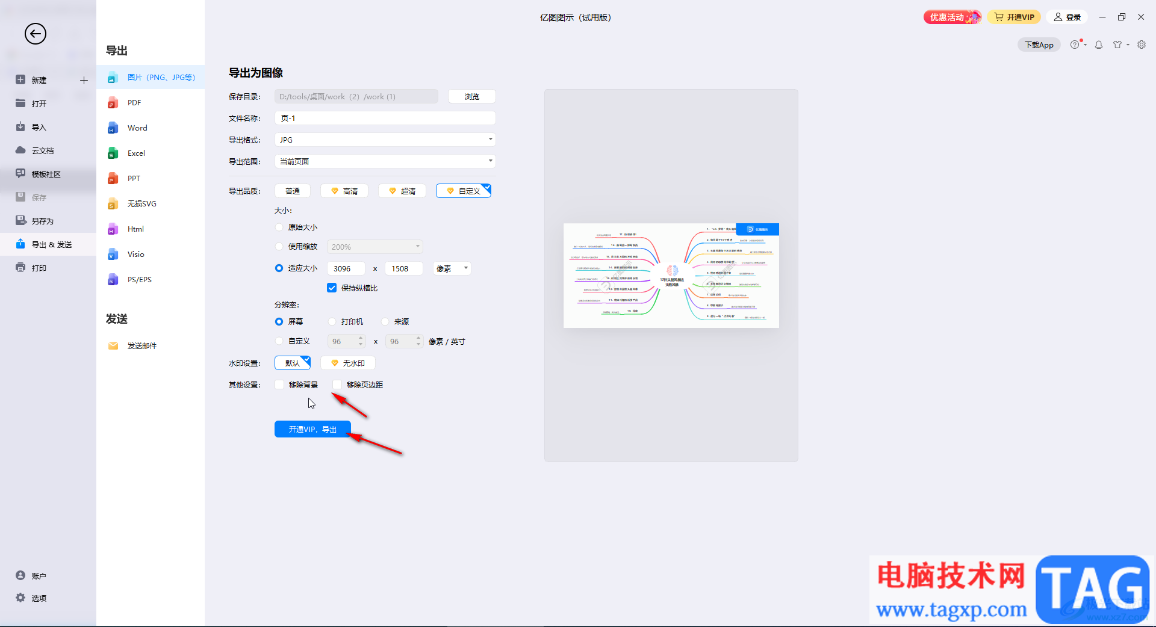The width and height of the screenshot is (1156, 627).
Task: Click the mind map preview thumbnail
Action: [x=671, y=276]
